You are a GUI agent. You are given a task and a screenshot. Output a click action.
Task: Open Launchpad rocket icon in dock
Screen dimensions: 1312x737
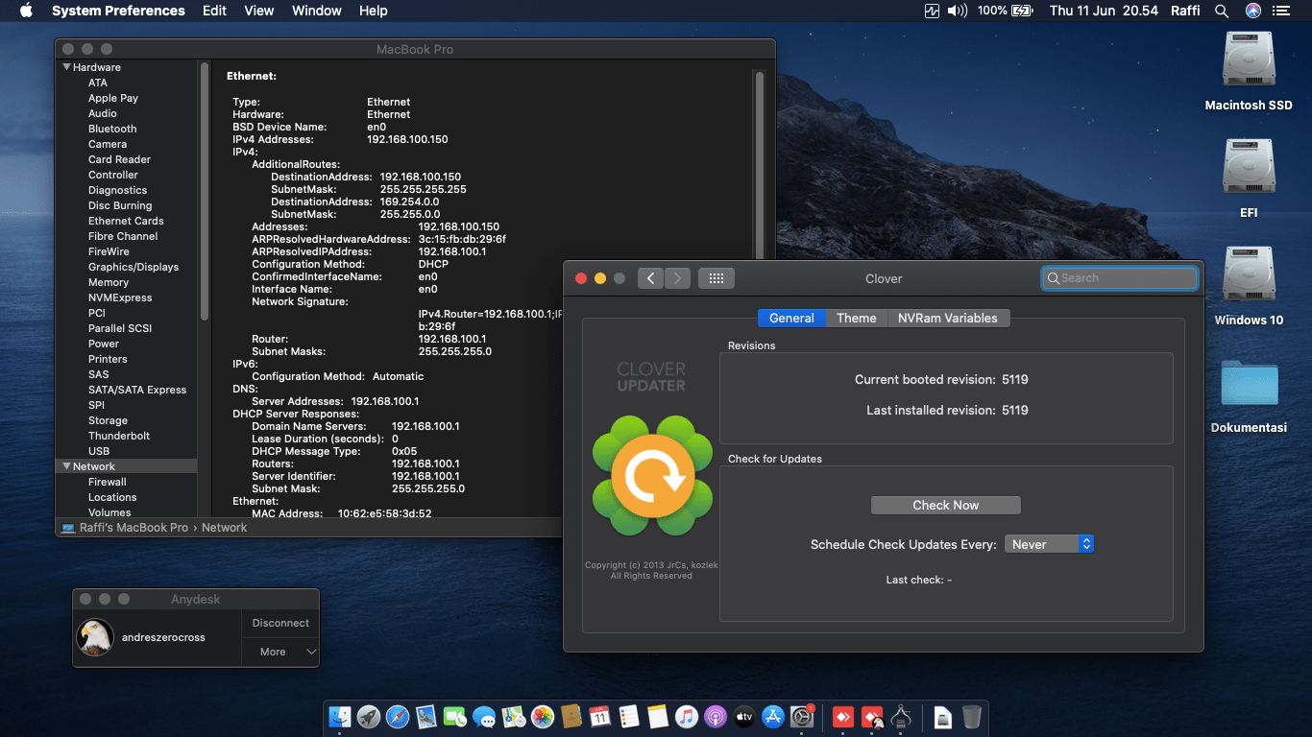point(369,717)
